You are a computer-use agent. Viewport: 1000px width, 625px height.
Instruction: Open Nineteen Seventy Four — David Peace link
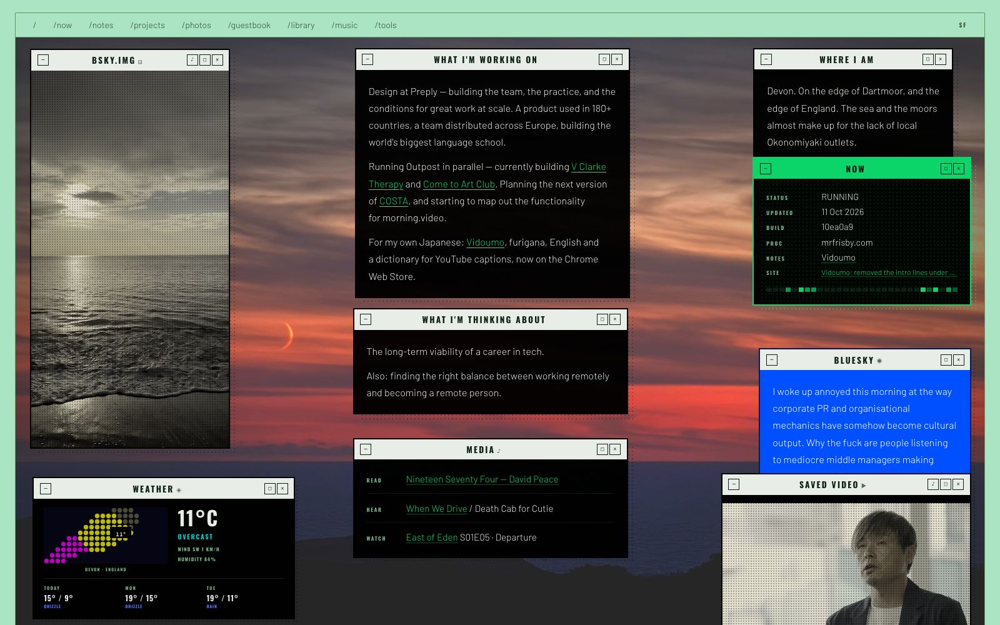[482, 479]
